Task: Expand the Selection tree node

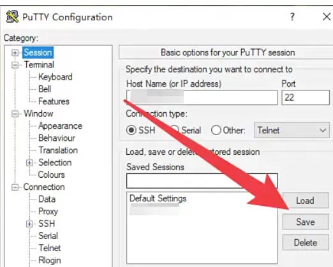Action: click(29, 163)
